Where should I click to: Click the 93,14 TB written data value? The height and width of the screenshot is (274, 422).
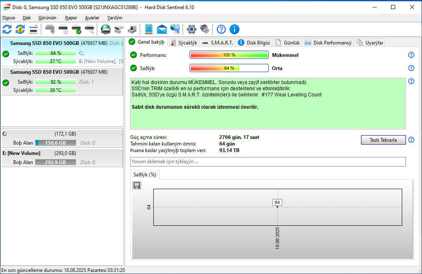pyautogui.click(x=229, y=150)
